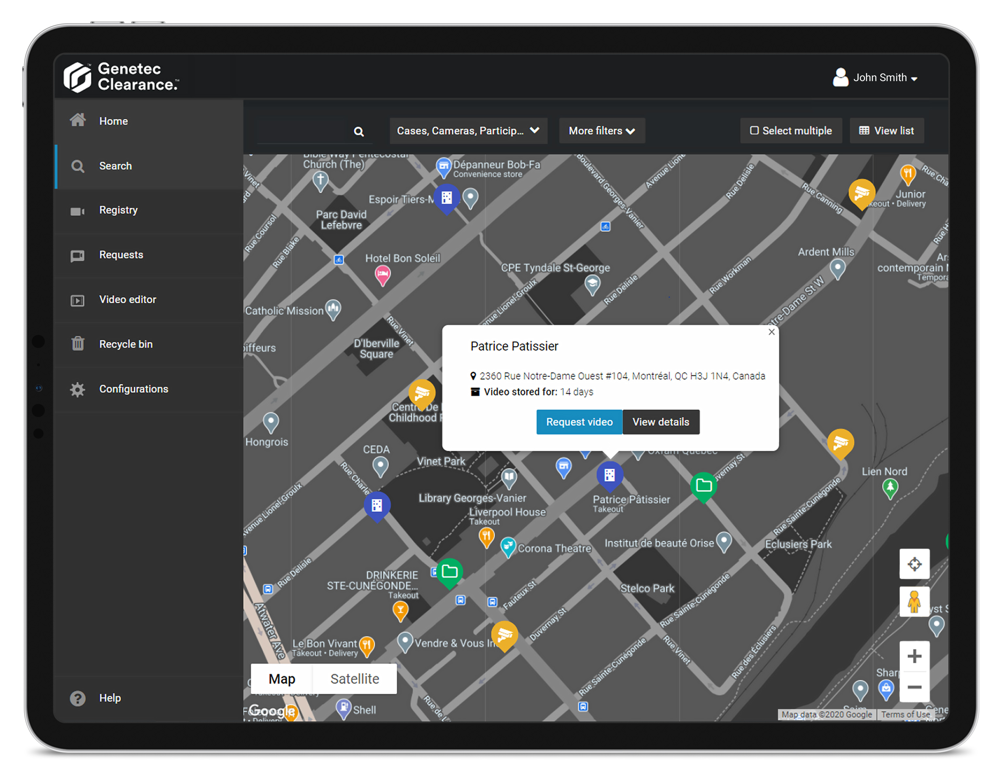Click the search magnifier icon in filter bar
1004x783 pixels.
coord(359,132)
